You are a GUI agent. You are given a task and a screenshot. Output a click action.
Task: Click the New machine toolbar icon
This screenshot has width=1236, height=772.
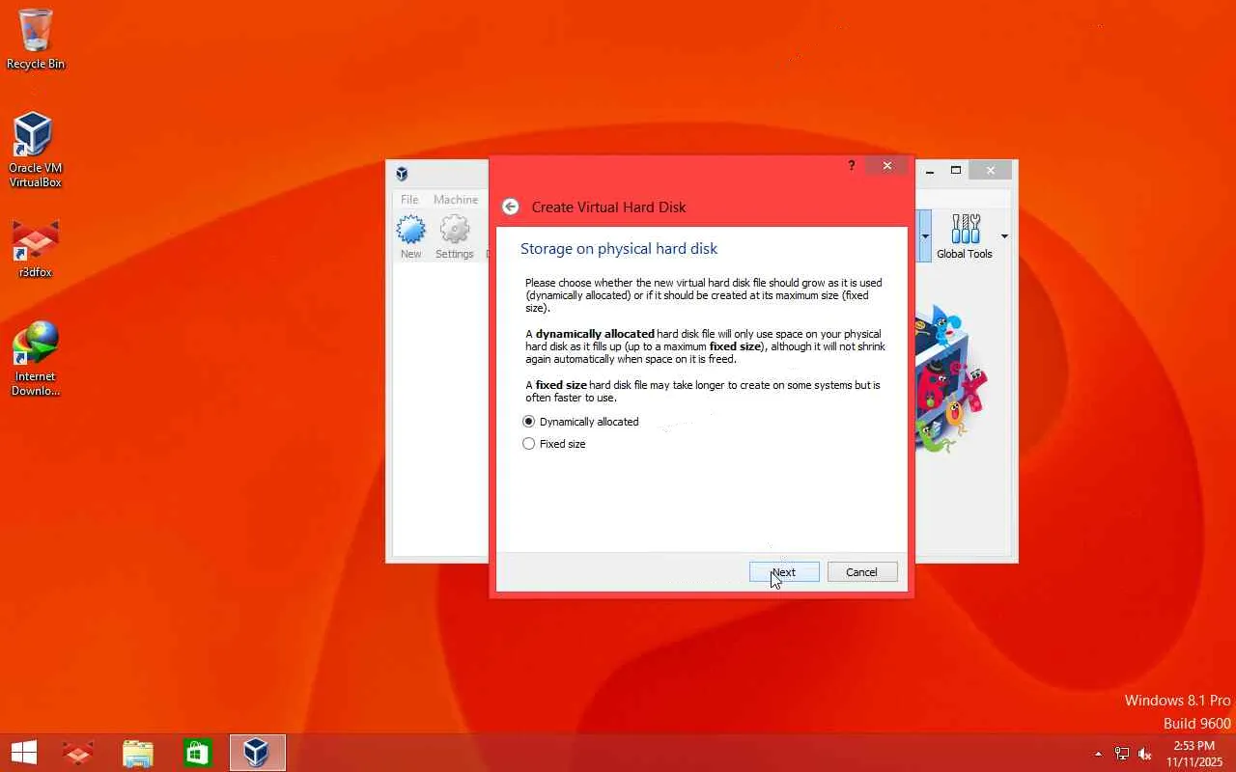pos(411,236)
